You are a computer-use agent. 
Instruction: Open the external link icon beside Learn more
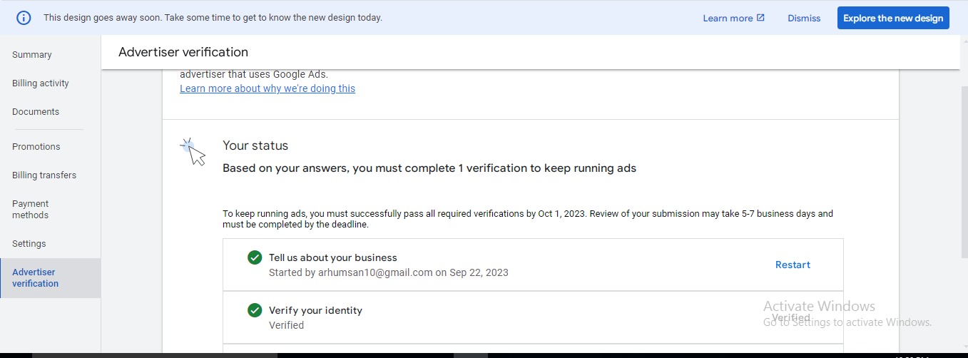(760, 18)
